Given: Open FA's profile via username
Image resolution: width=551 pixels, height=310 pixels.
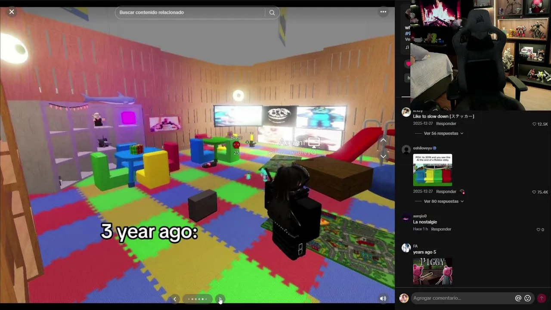Looking at the screenshot, I should coord(415,246).
